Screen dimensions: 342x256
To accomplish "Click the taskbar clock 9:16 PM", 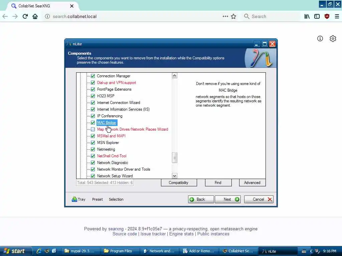I will (330, 251).
